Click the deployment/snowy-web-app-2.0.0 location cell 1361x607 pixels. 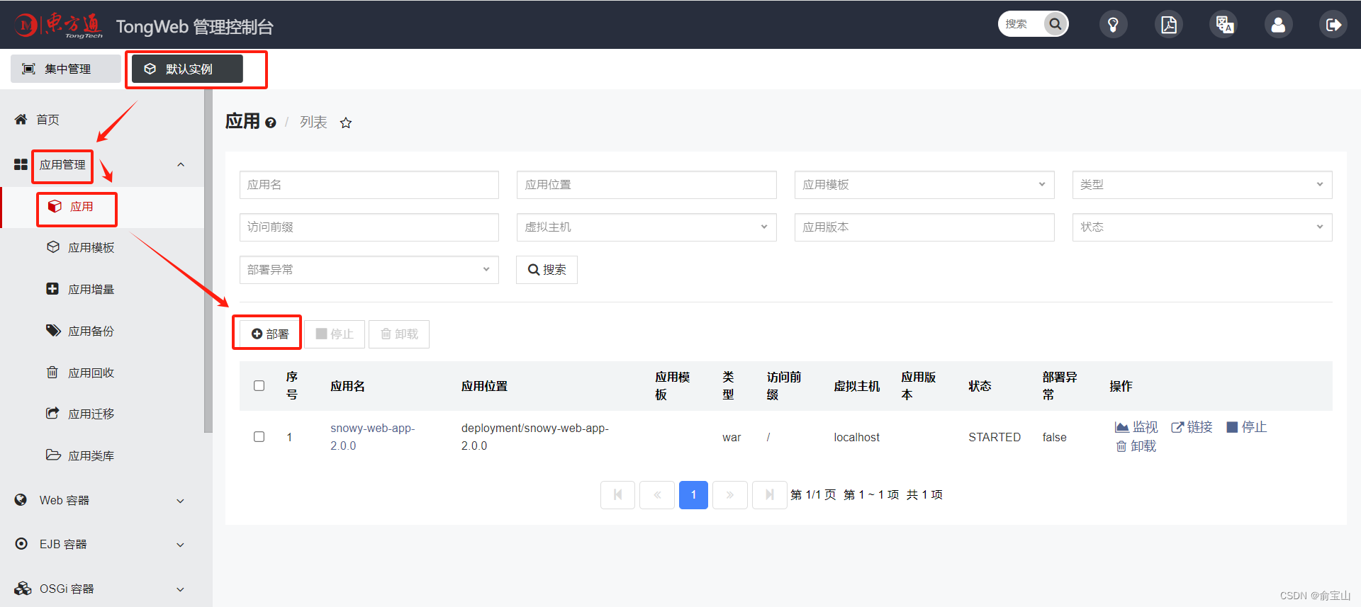click(x=535, y=437)
